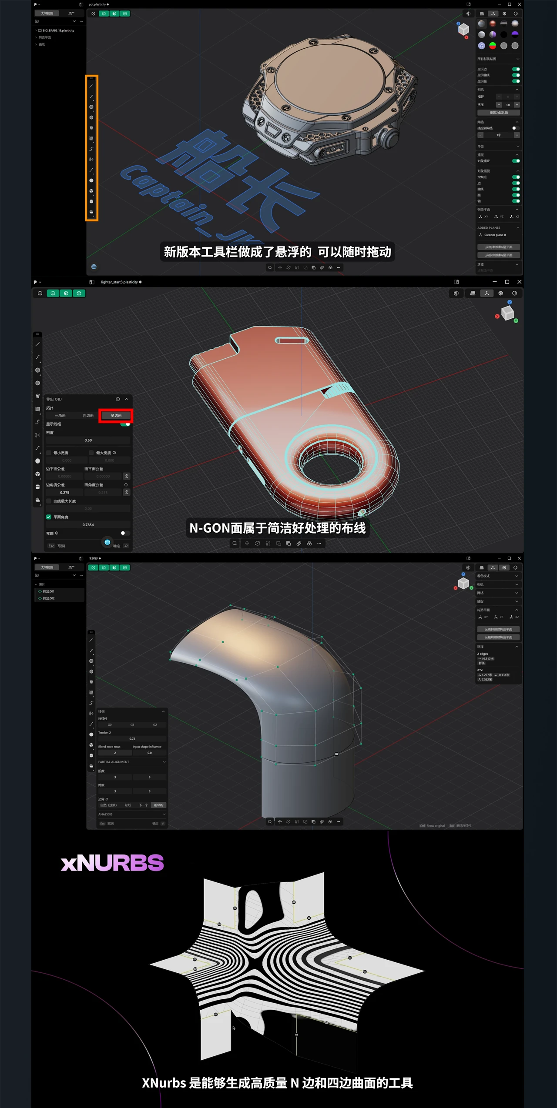This screenshot has width=557, height=1108.
Task: Collapse the 相机 section in ppt.plasticity panel
Action: [x=517, y=90]
